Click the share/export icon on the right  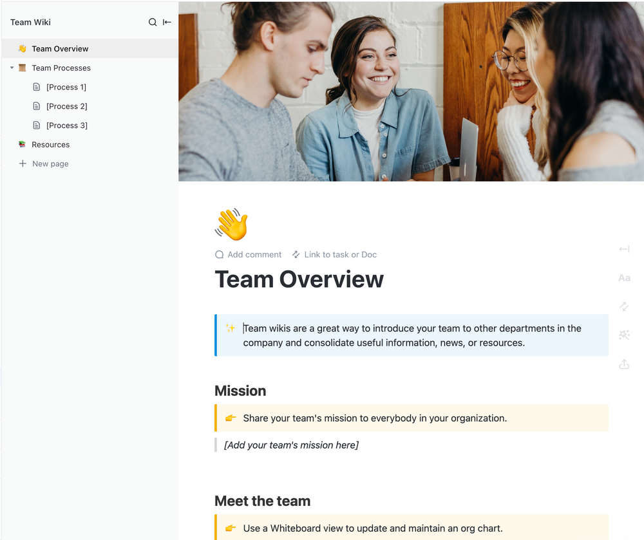pos(623,364)
